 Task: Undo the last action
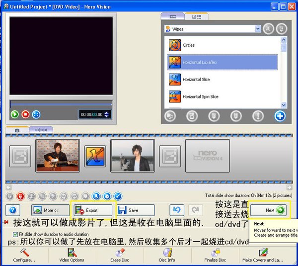[177, 210]
